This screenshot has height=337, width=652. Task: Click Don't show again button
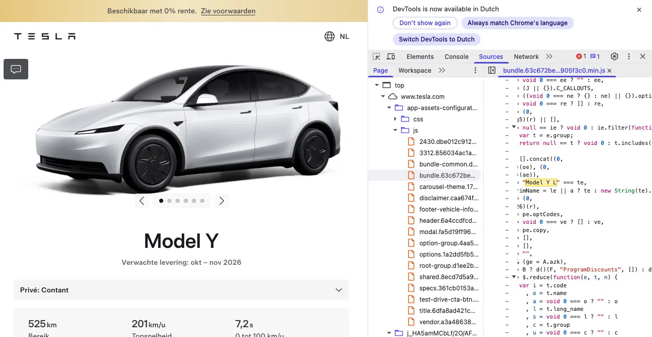coord(425,23)
